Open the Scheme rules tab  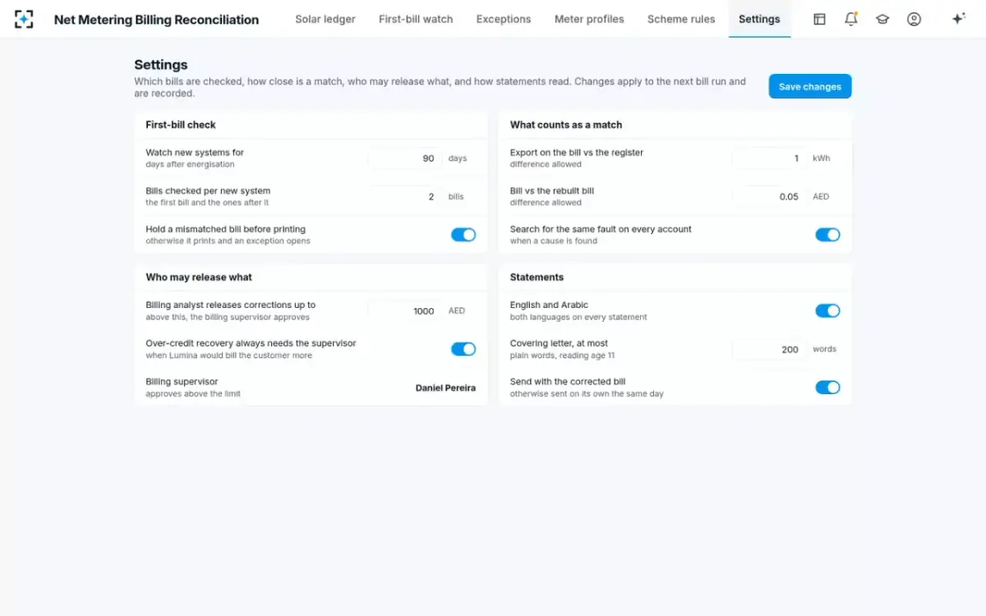[681, 19]
